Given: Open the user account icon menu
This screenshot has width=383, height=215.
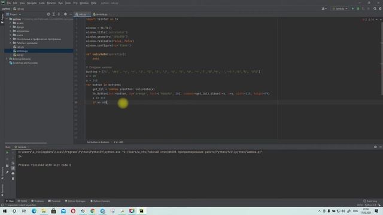Looking at the screenshot, I should [324, 8].
